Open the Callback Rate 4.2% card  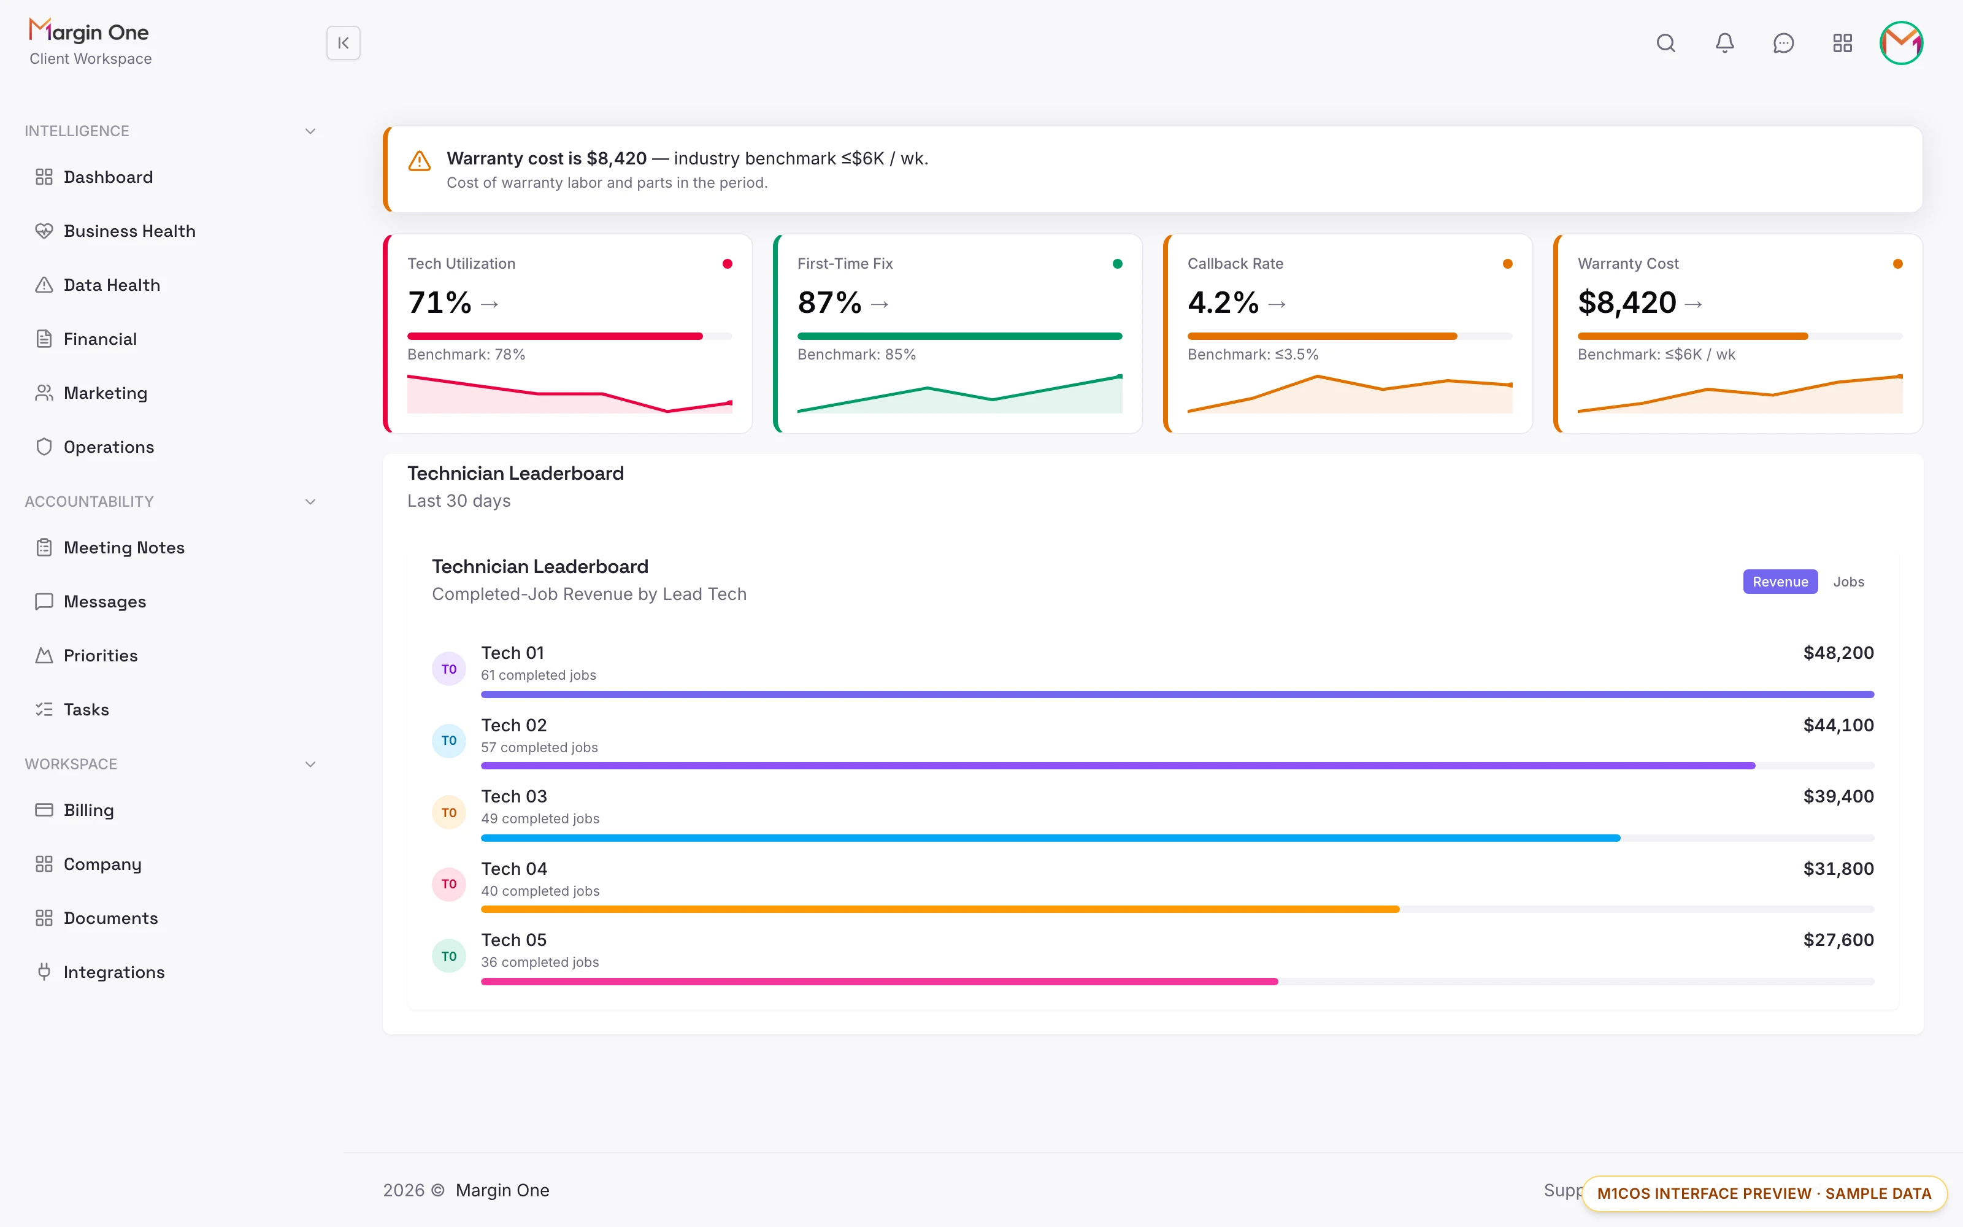pyautogui.click(x=1348, y=334)
